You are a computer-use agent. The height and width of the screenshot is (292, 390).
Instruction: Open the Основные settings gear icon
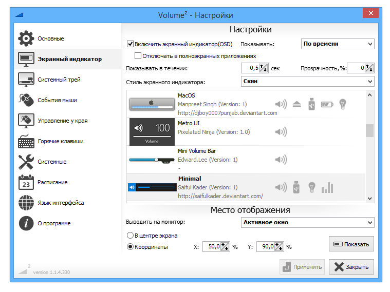pos(26,38)
